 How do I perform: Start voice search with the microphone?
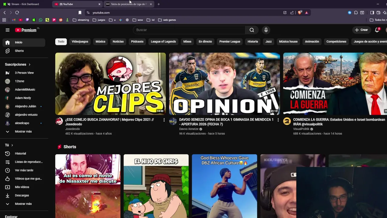pos(266,30)
